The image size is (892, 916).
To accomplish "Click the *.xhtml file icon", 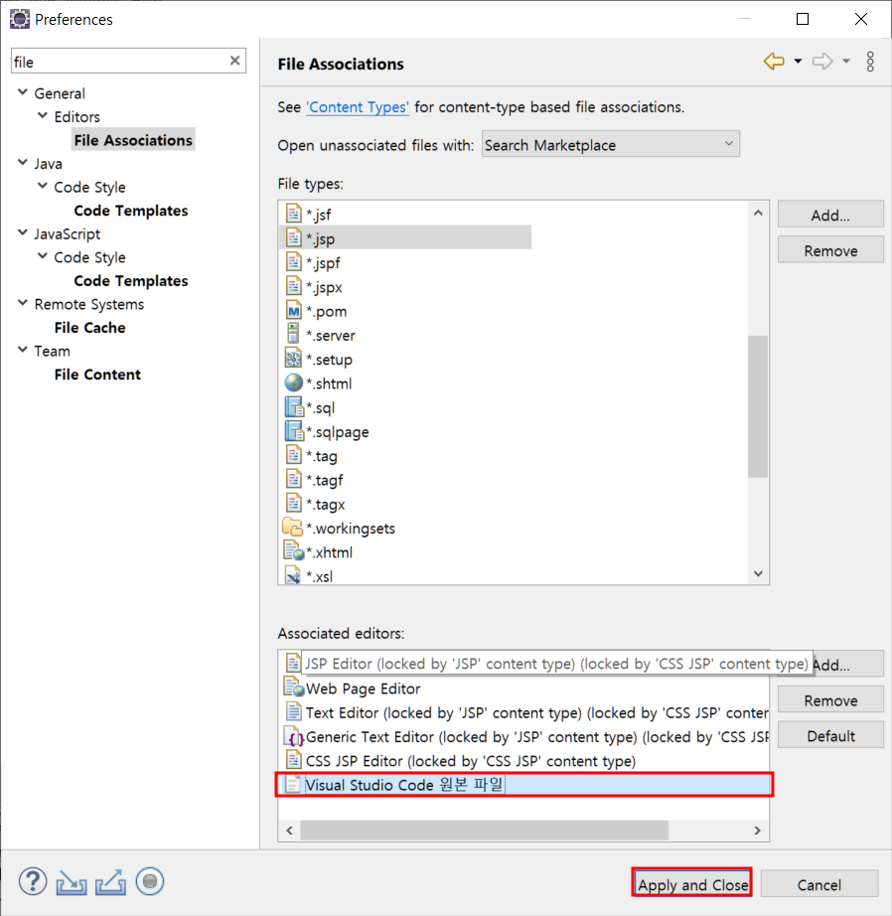I will point(294,550).
